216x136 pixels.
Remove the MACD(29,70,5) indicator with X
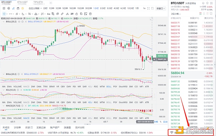[x=26, y=106]
